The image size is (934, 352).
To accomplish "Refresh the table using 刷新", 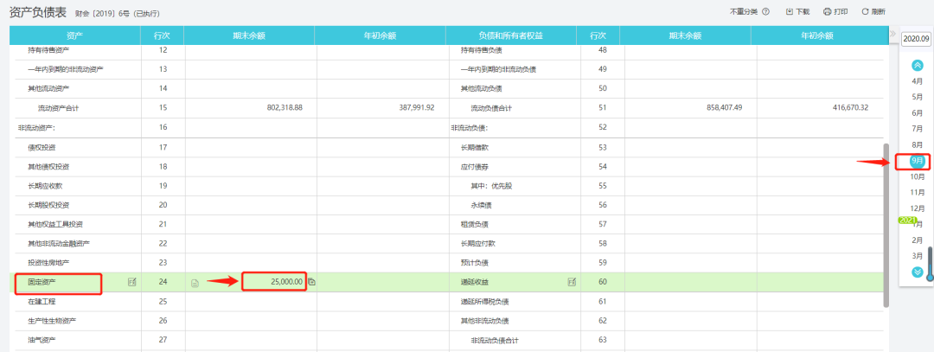I will [x=873, y=12].
